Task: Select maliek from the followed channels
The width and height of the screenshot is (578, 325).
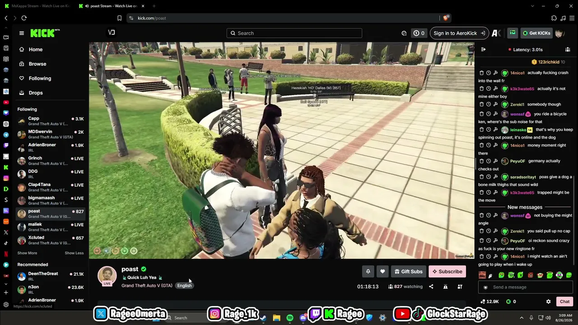Action: pyautogui.click(x=51, y=227)
